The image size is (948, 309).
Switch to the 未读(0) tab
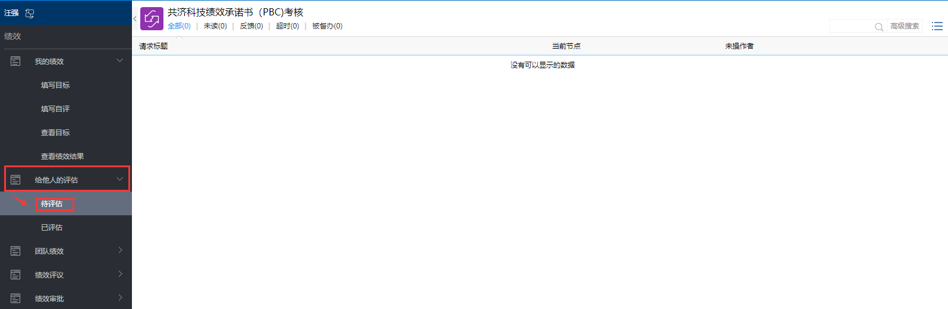tap(215, 26)
